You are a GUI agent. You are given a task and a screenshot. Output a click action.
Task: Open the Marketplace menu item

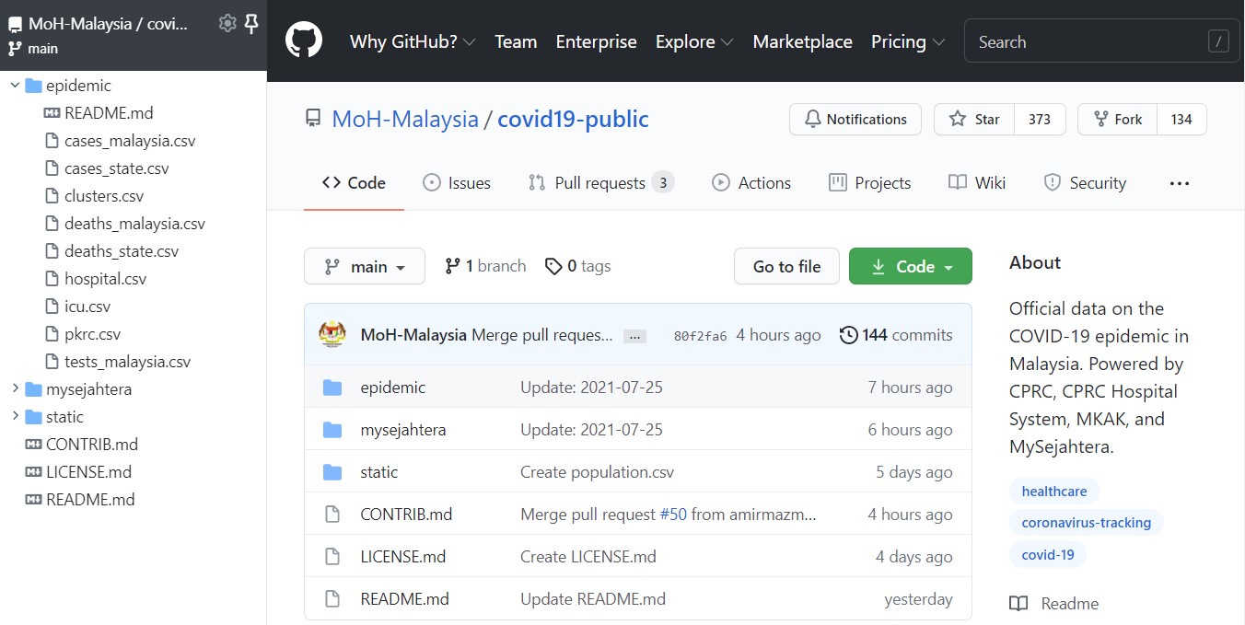(802, 41)
